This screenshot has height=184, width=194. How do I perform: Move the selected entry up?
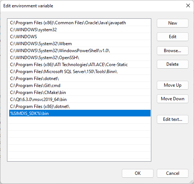coord(173,85)
